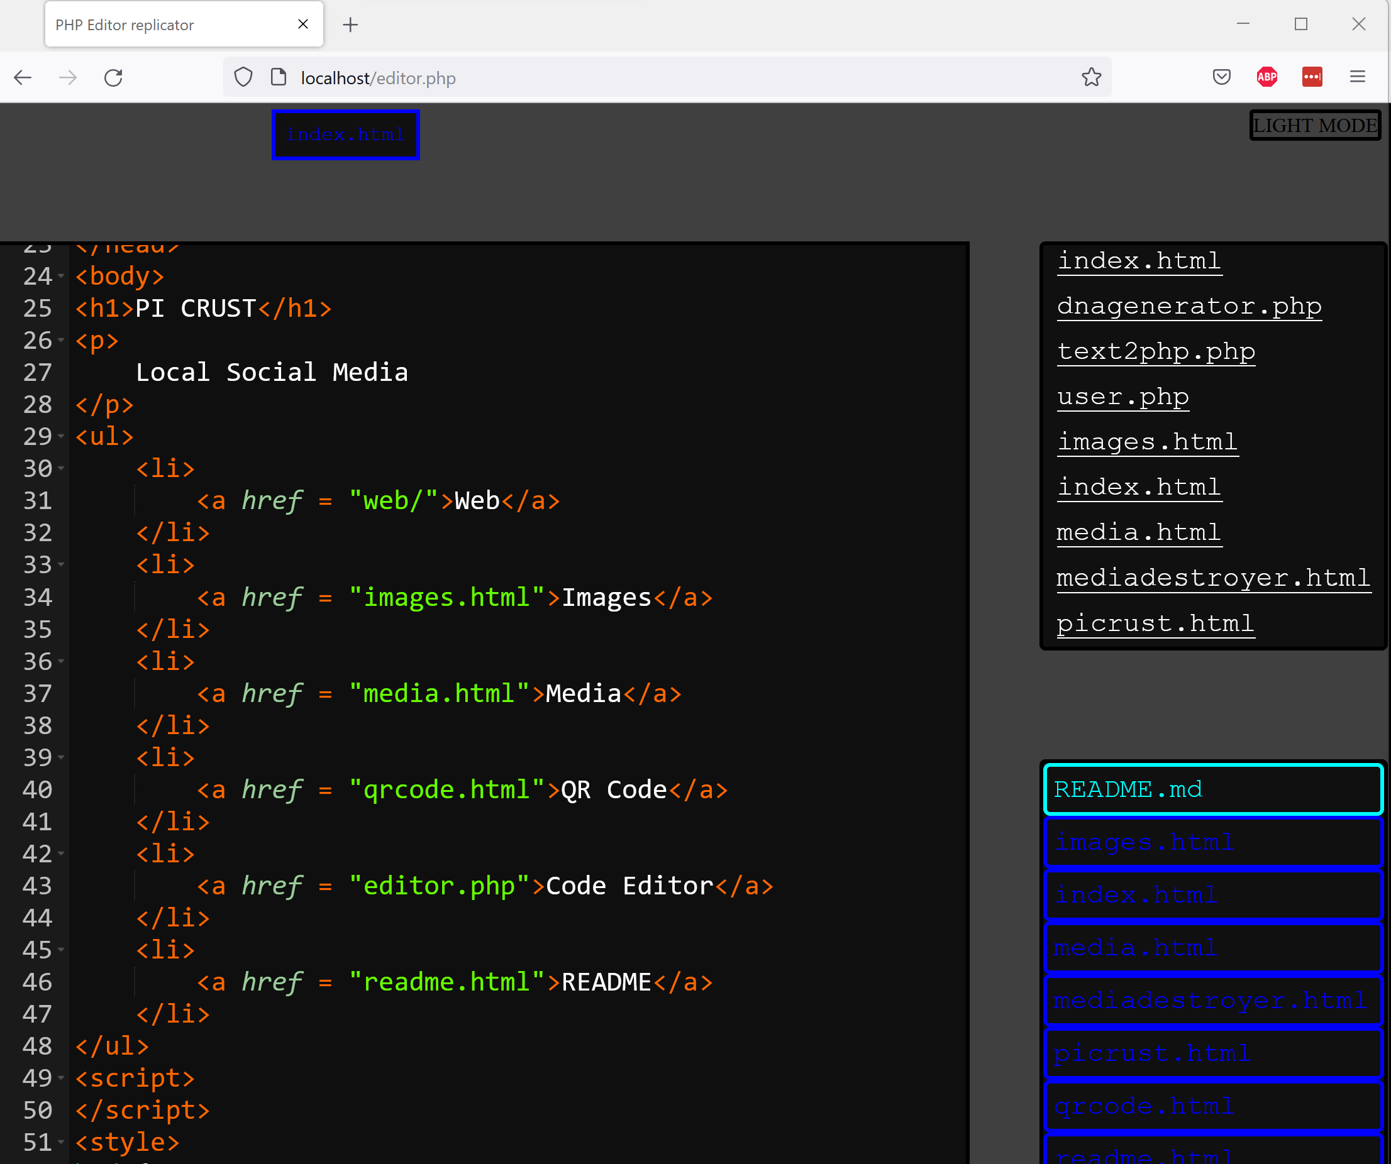Click the qrcode.html file button
The width and height of the screenshot is (1391, 1164).
[1212, 1106]
